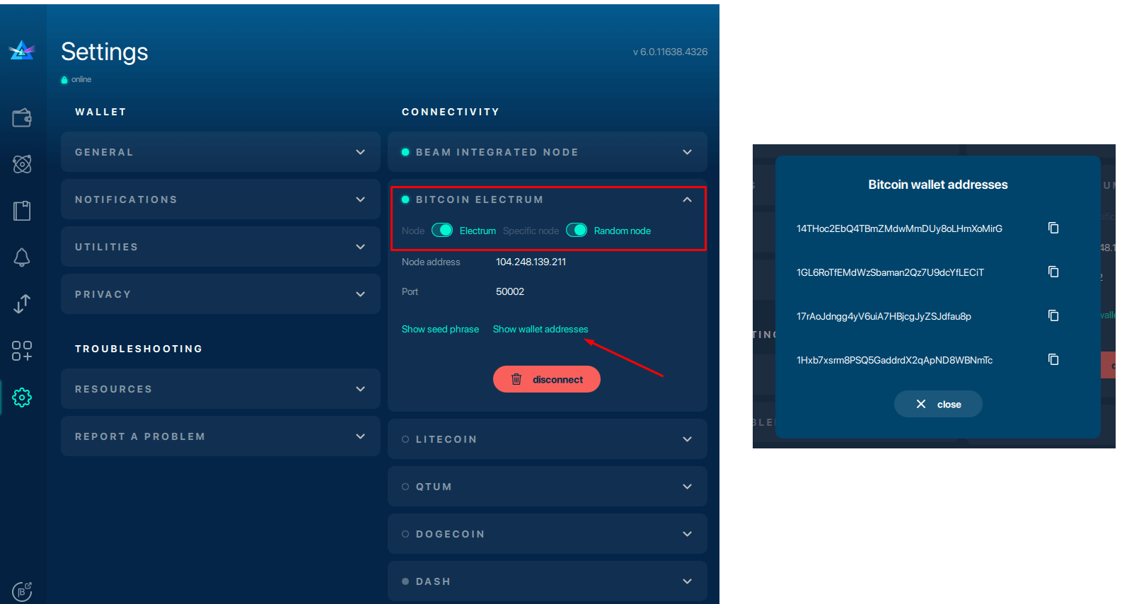1139x604 pixels.
Task: Open the Atomic Swap sidebar icon
Action: [22, 164]
